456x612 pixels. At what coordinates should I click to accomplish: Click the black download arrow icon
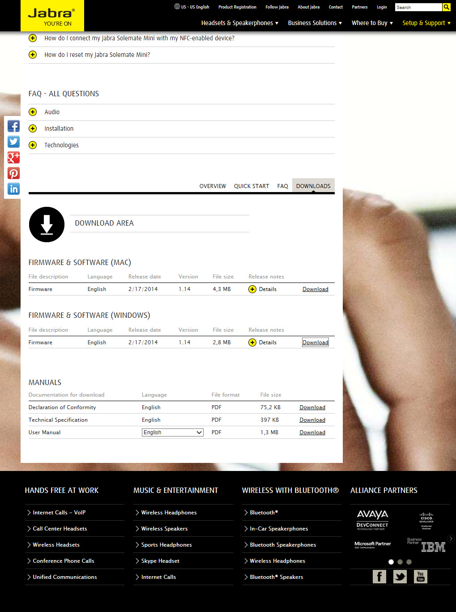click(x=47, y=224)
